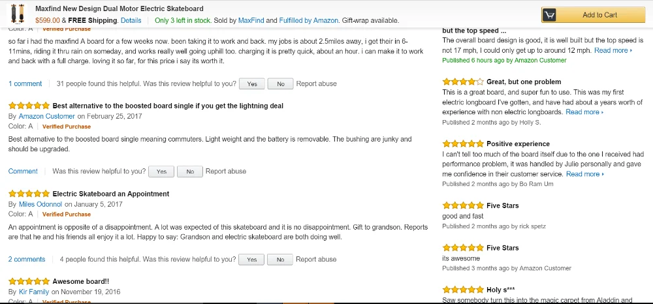This screenshot has height=304, width=653.
Task: Click the cart icon on Add to Cart
Action: coord(549,15)
